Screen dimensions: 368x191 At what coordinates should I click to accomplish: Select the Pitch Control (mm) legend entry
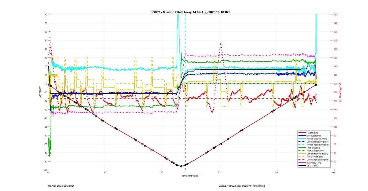click(315, 150)
